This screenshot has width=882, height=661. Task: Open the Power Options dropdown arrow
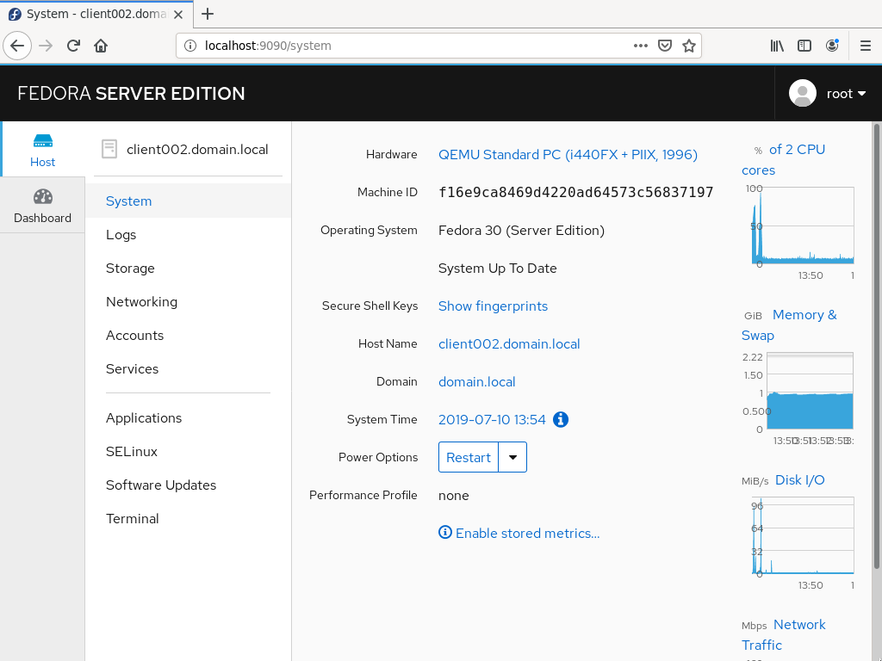pos(512,457)
